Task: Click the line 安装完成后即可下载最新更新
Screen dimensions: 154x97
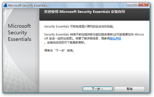Action: pyautogui.click(x=65, y=43)
